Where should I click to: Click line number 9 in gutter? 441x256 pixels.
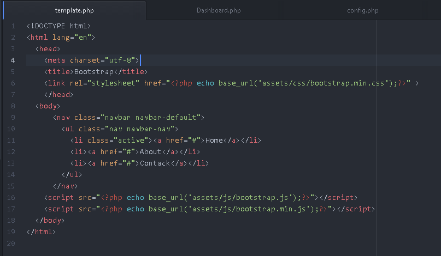coord(13,118)
